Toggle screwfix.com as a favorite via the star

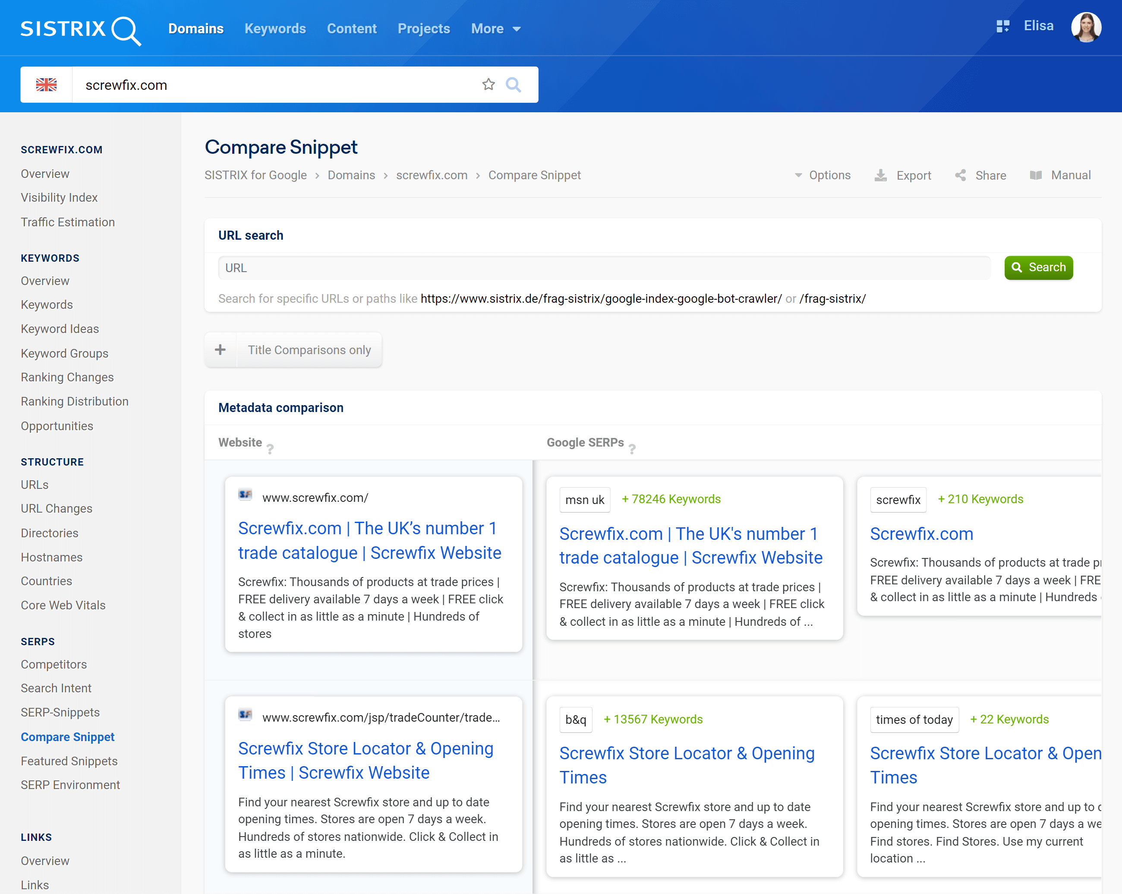[x=488, y=84]
